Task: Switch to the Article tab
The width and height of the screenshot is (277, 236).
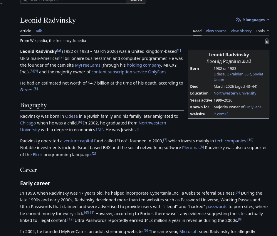Action: 26,31
